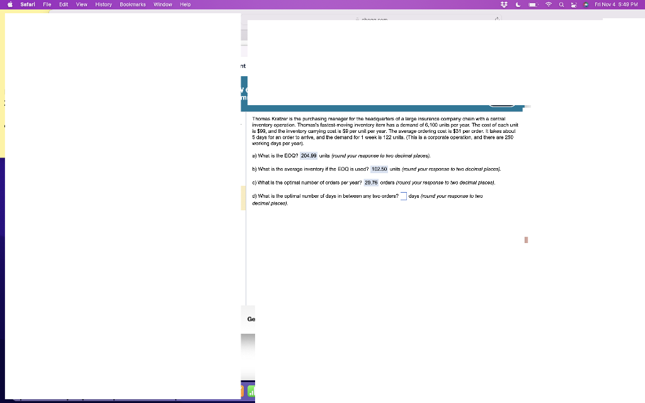Click the average inventory field 102.50
This screenshot has width=645, height=403.
tap(379, 169)
